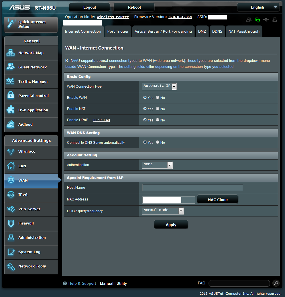Open the Wireless settings menu item
Viewport: 285px width, 297px height.
(x=31, y=152)
